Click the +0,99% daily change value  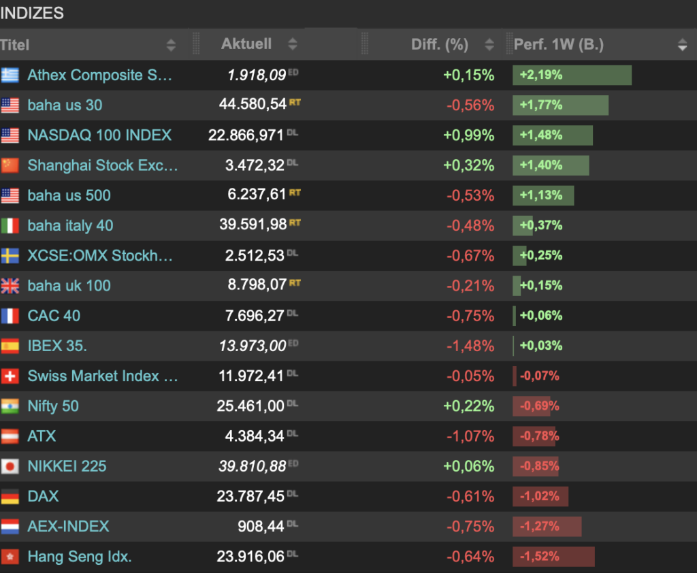[468, 135]
